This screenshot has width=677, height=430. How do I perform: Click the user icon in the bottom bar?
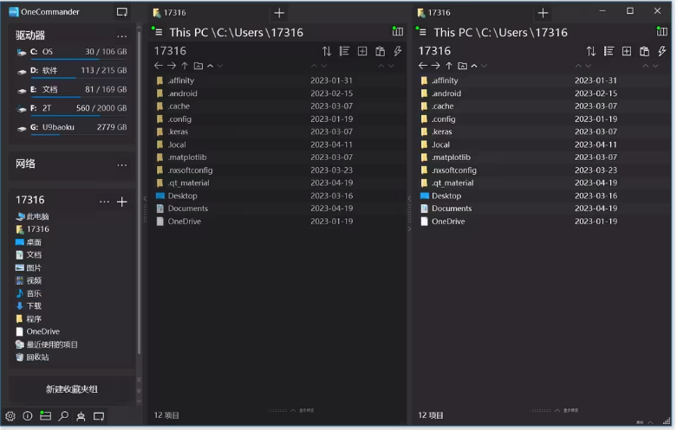coord(81,416)
